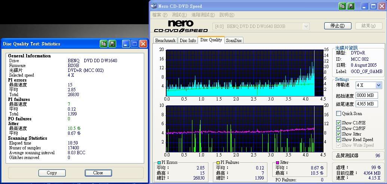Open the 4 X transfer speed dropdown
This screenshot has height=184, width=387.
tap(369, 85)
